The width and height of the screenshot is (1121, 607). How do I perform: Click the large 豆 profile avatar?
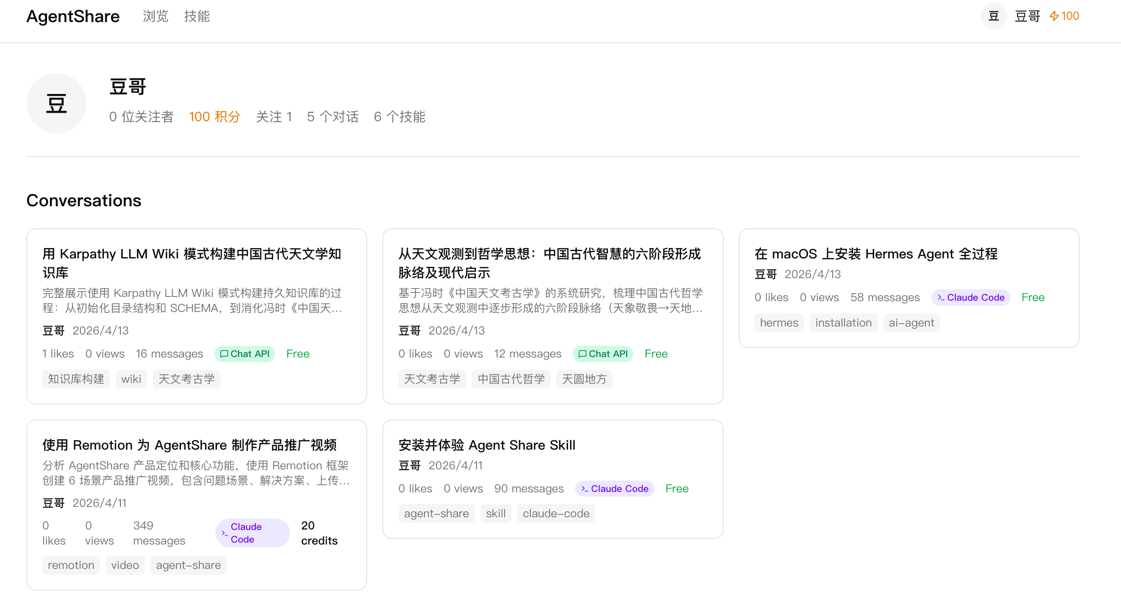coord(56,103)
